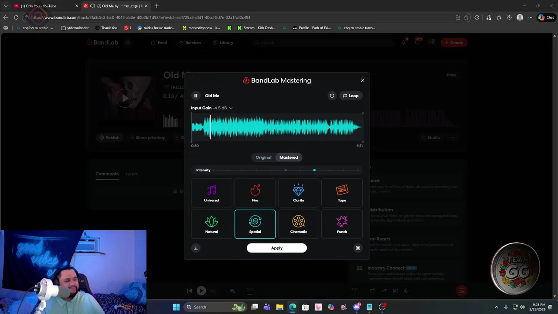558x314 pixels.
Task: Click the download icon beside Apply
Action: point(196,248)
